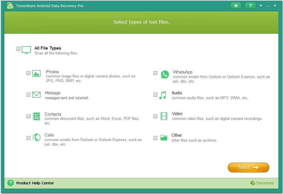Click the Calls phone icon
This screenshot has height=194, width=283.
[x=37, y=138]
